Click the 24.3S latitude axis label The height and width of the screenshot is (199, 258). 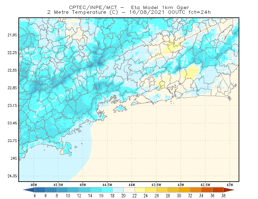coord(12,176)
